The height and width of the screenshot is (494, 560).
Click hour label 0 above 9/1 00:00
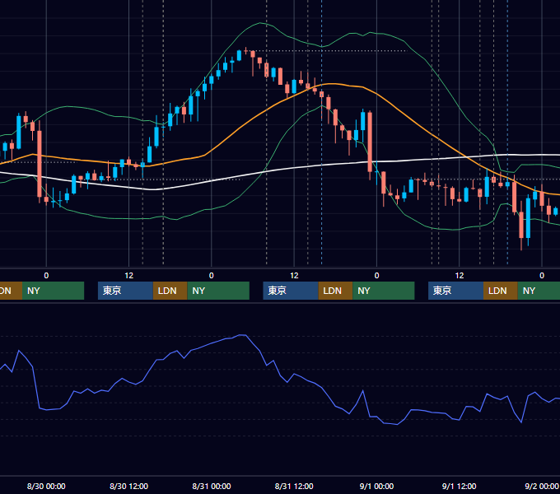coord(376,276)
